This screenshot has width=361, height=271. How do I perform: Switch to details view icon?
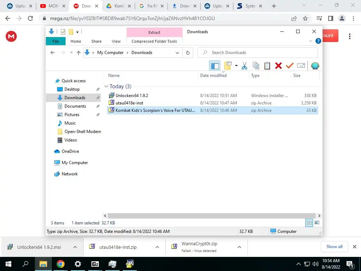[309, 223]
